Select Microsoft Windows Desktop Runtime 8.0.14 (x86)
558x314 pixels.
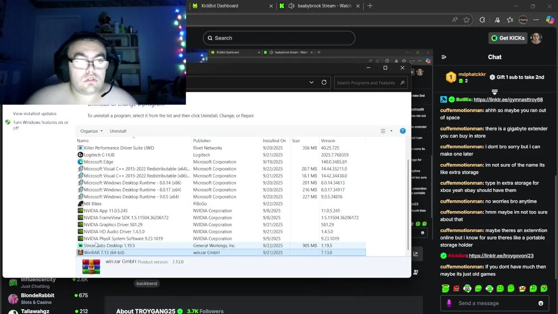click(x=221, y=183)
